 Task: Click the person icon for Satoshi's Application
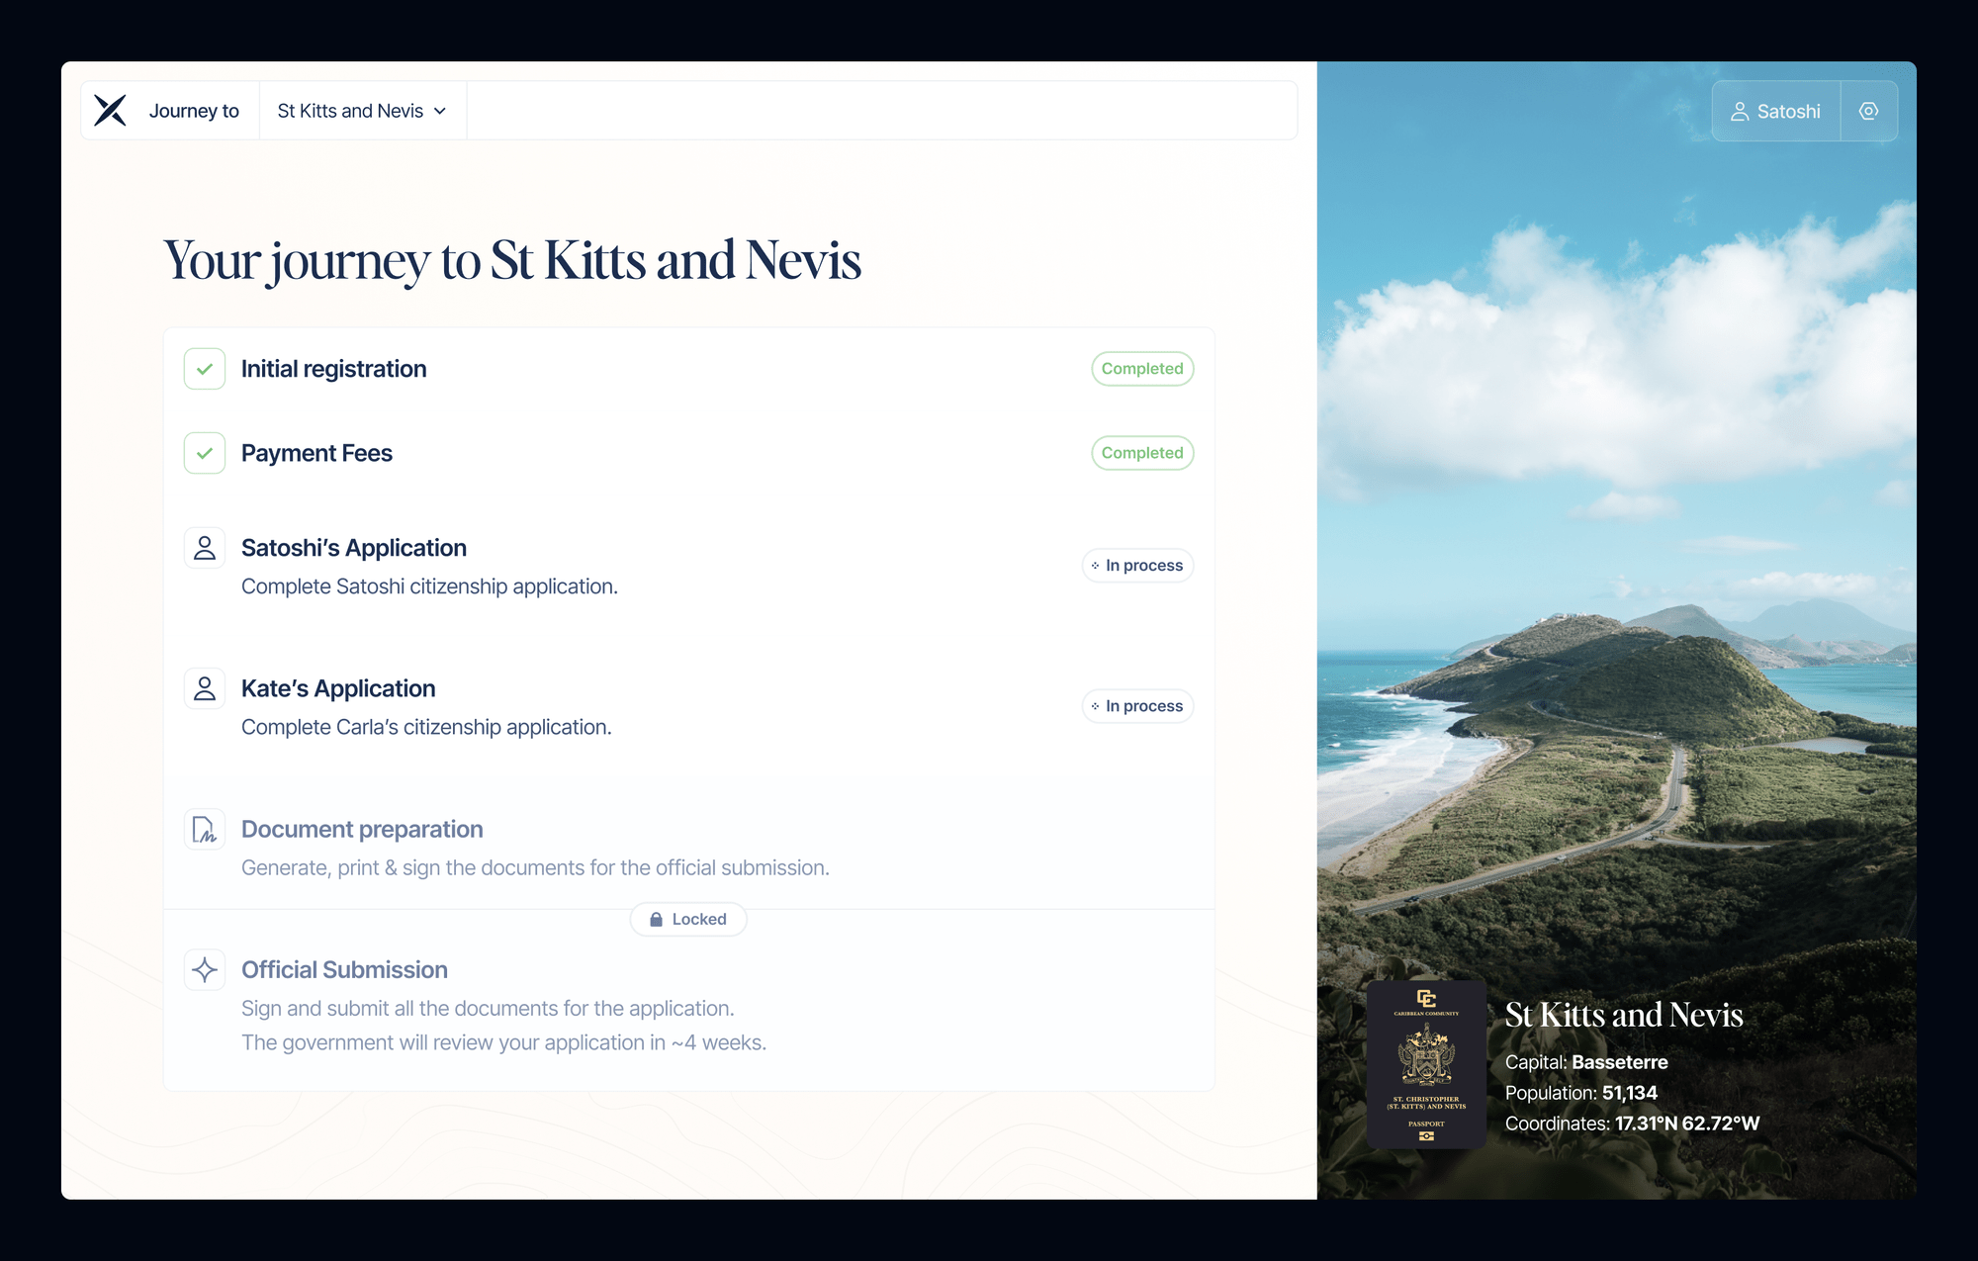(x=205, y=548)
